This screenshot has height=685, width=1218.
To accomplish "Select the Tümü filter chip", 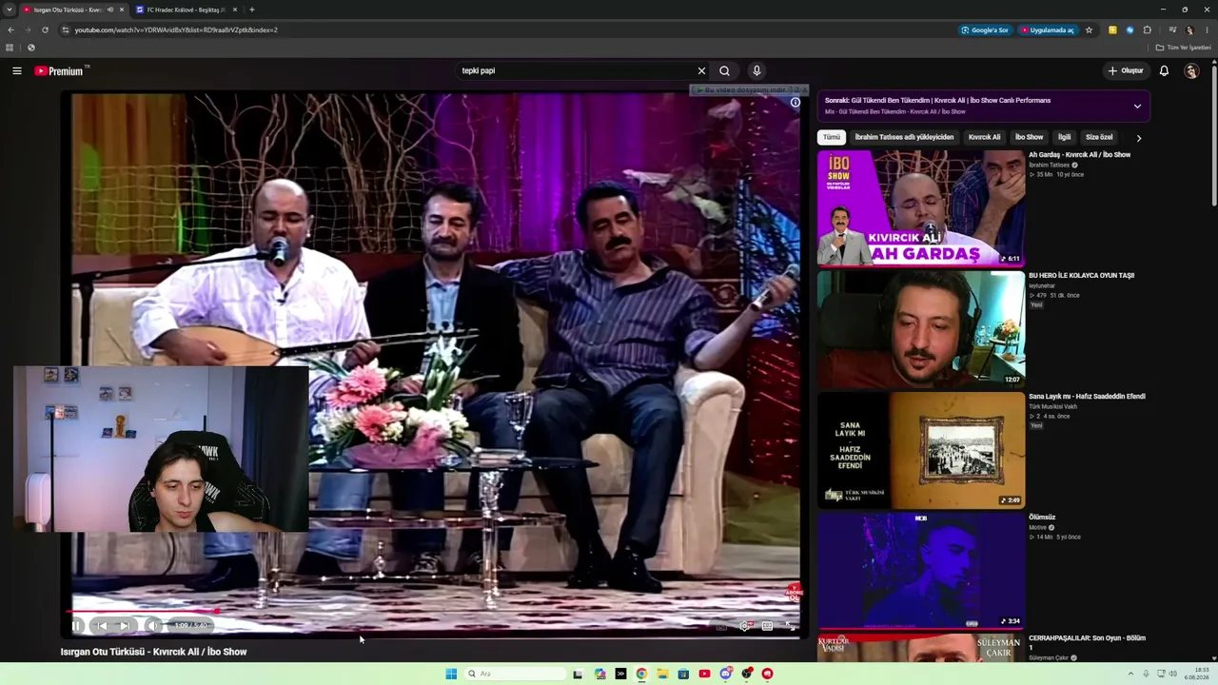I will pos(832,137).
